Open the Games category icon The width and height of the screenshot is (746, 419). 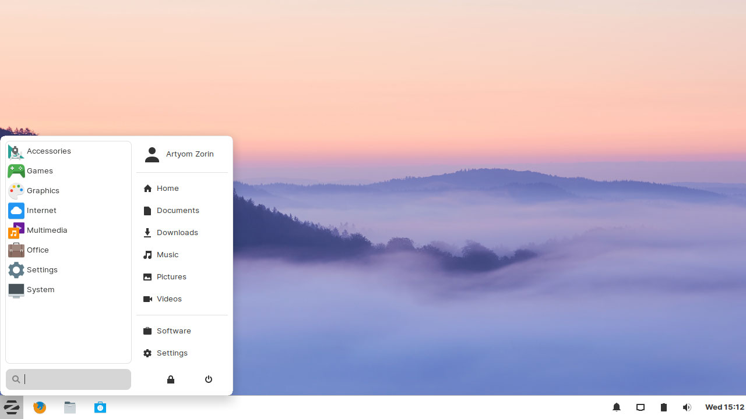(x=16, y=171)
